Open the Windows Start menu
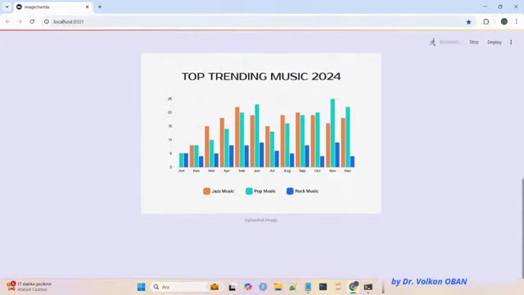 [142, 287]
